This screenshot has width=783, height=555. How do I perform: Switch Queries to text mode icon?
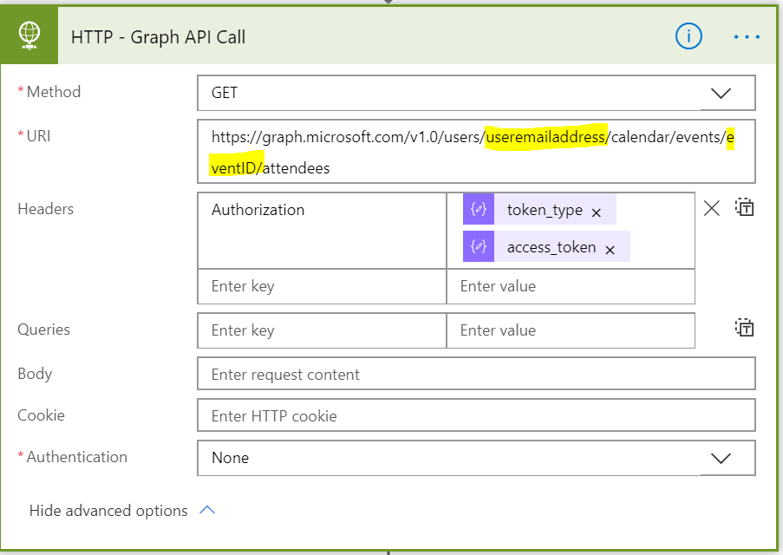pyautogui.click(x=744, y=328)
